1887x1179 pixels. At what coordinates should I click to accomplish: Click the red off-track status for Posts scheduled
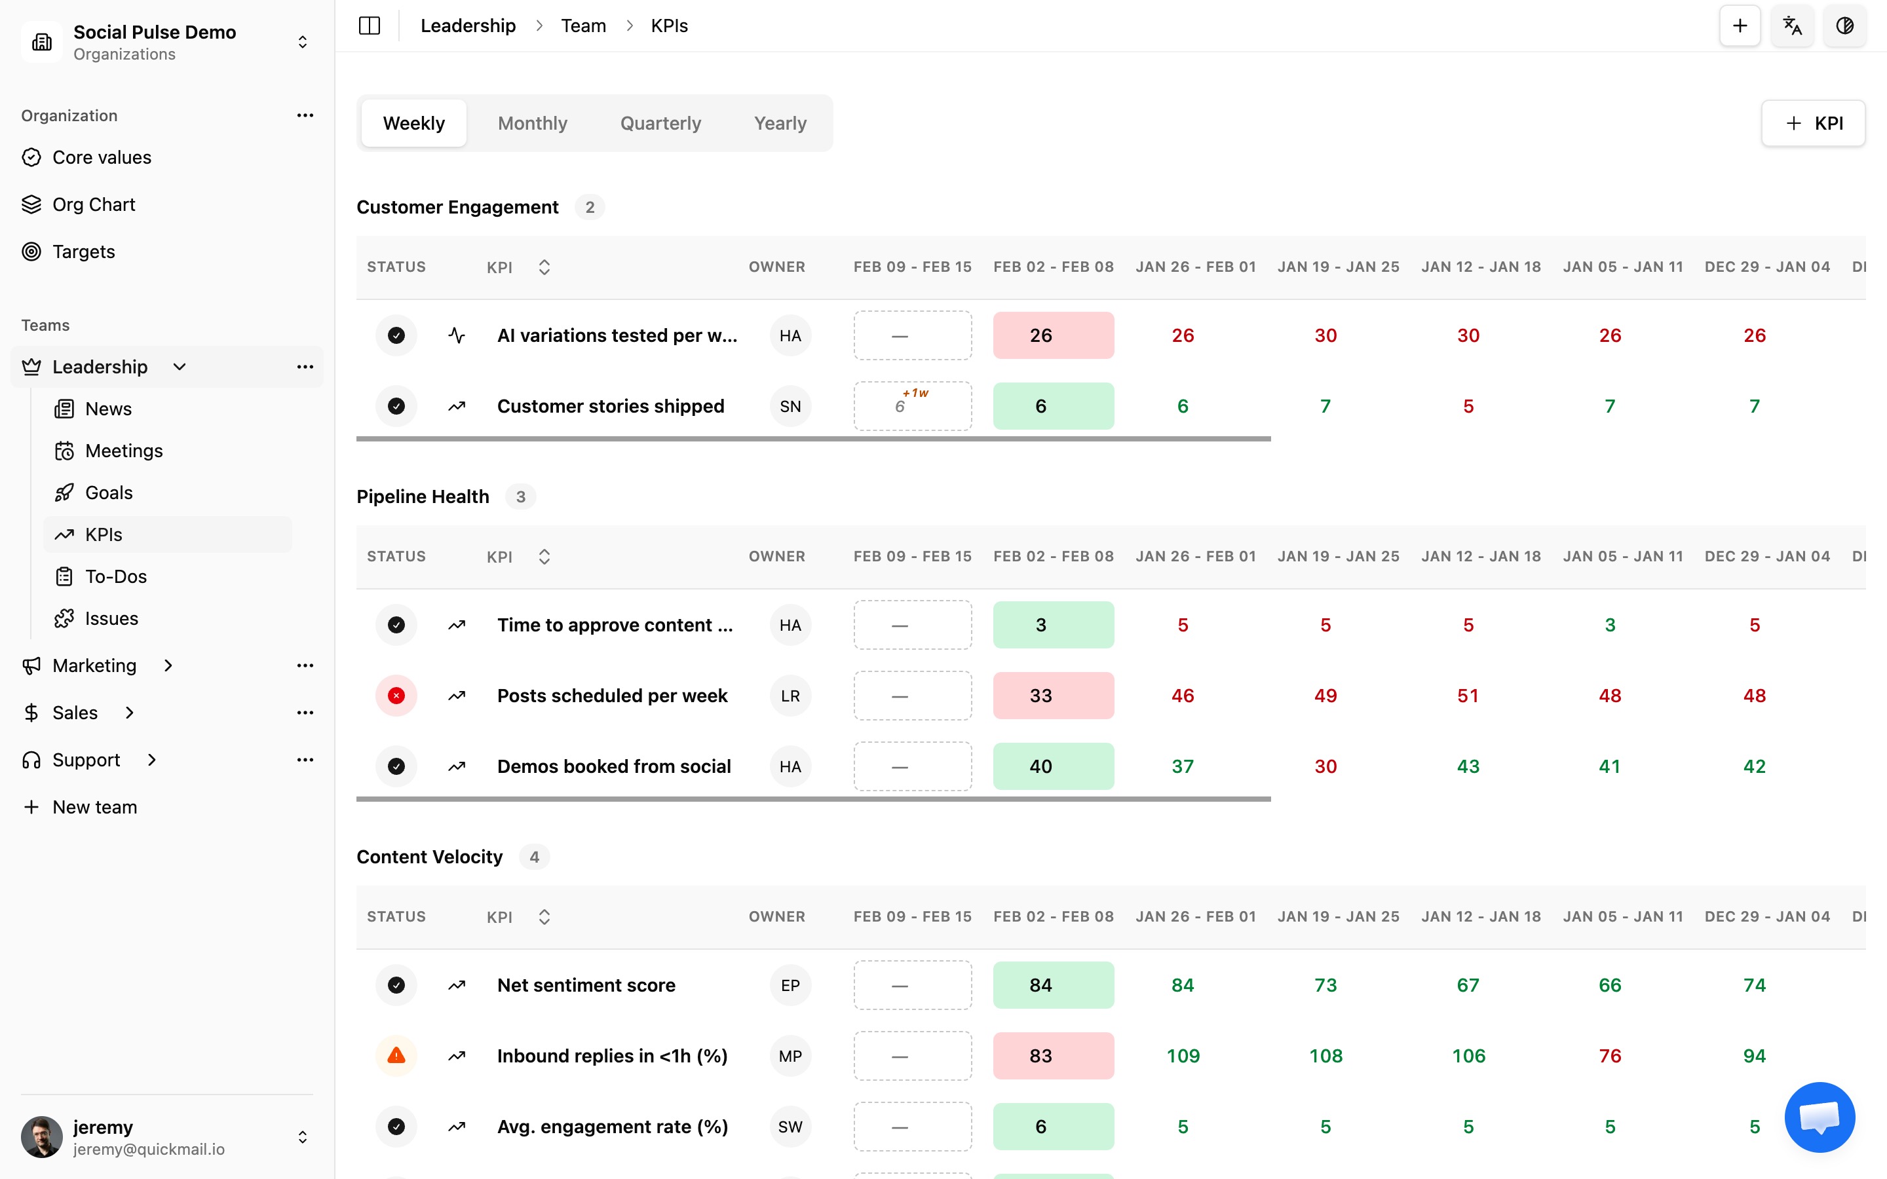396,695
